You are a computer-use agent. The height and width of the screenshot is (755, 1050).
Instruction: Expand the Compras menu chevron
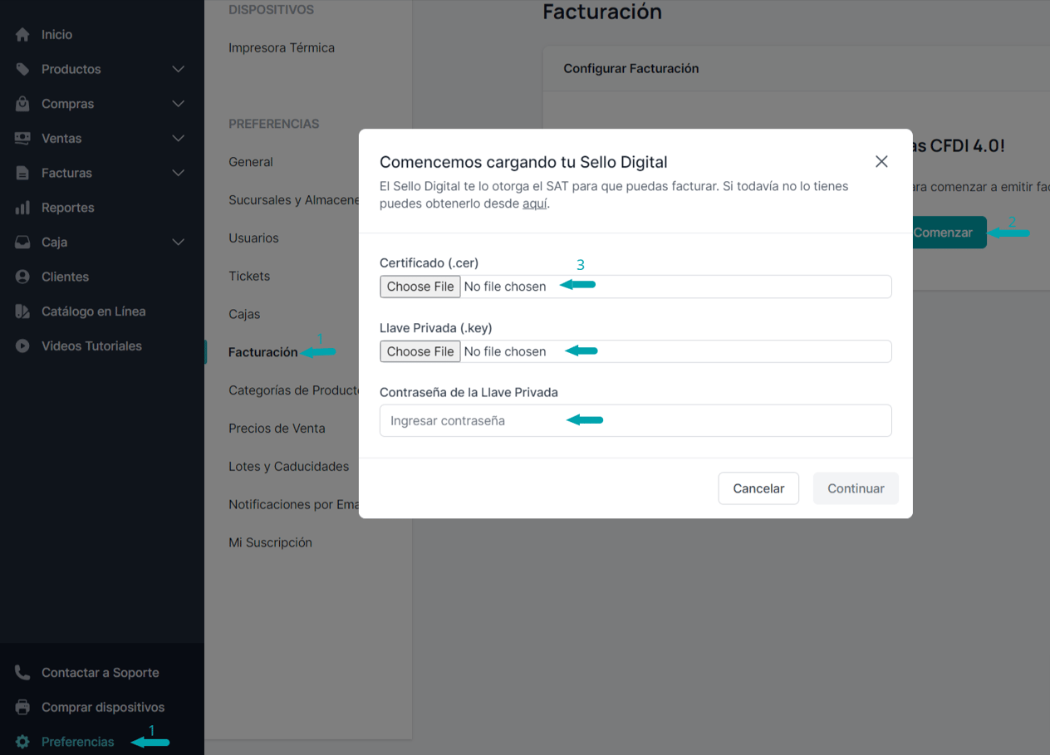click(178, 103)
